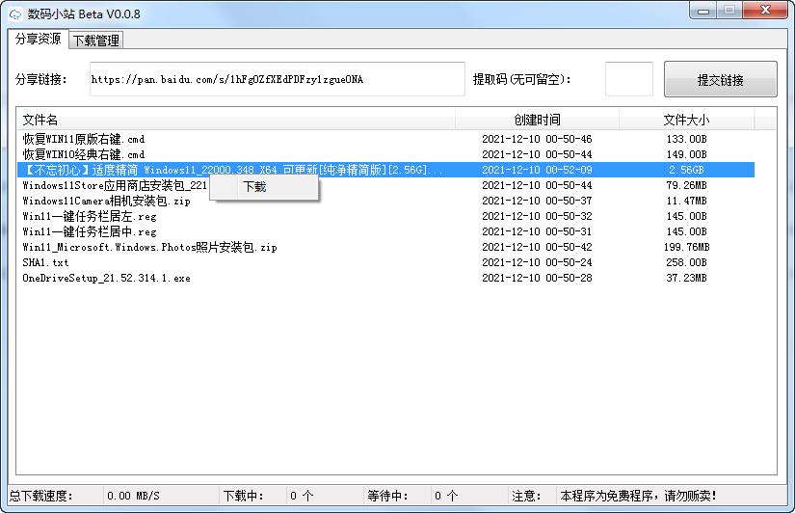Click creation time 2021-12-10 00-50-24
The width and height of the screenshot is (795, 513).
[x=537, y=263]
